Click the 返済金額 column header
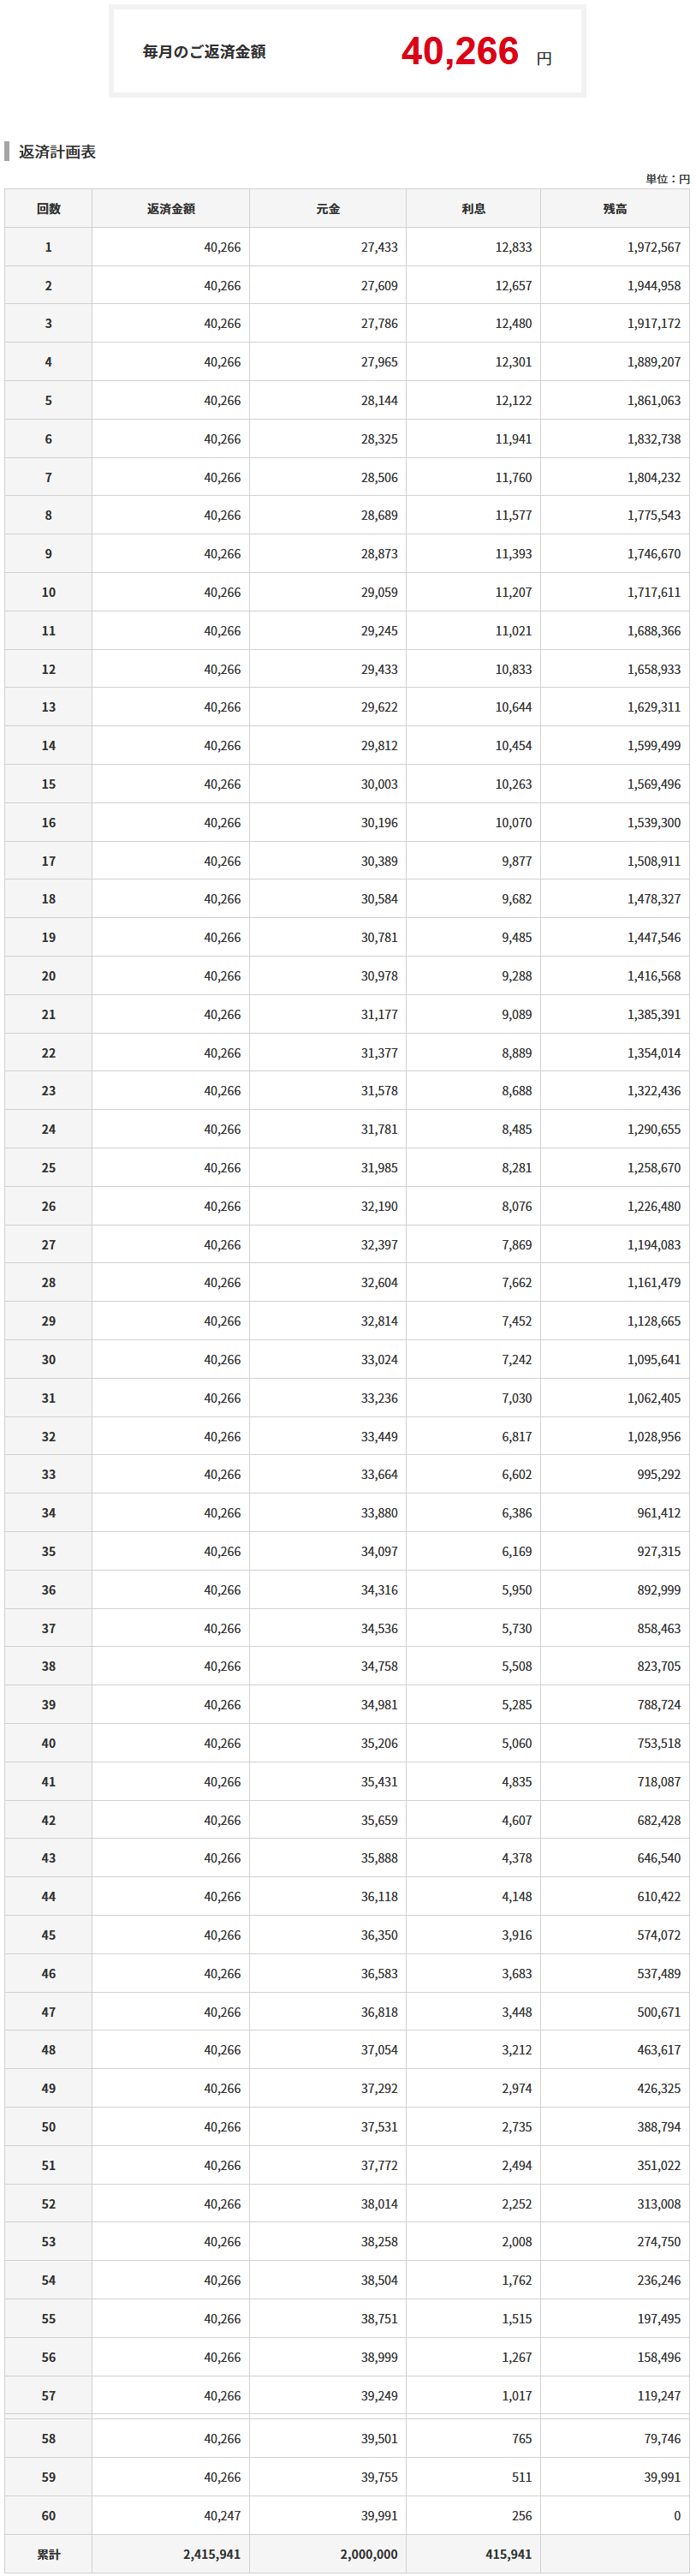This screenshot has height=2576, width=696. click(x=171, y=209)
